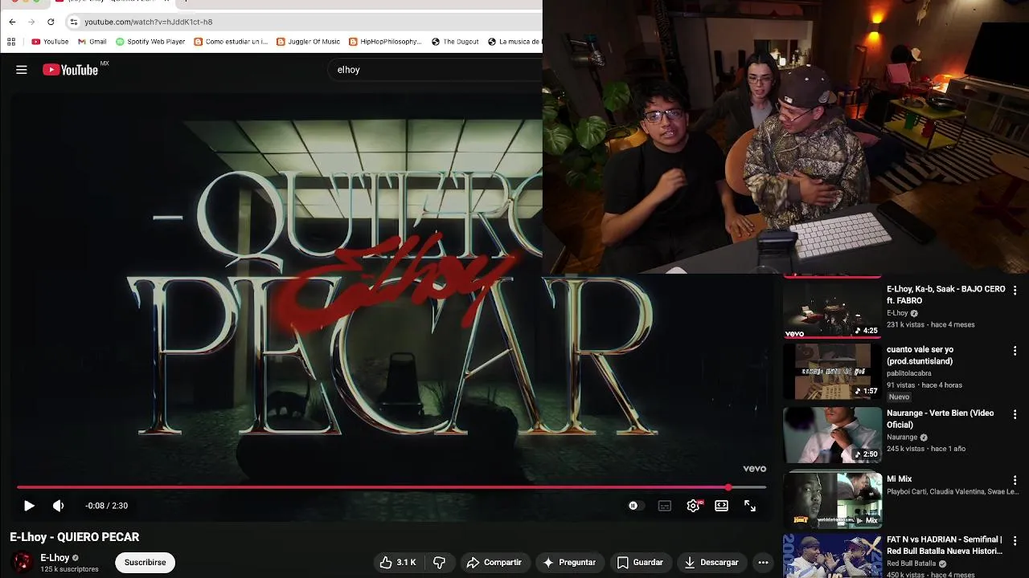The image size is (1029, 578).
Task: Open the FAT N vs HADRIAN thumbnail
Action: pos(832,556)
